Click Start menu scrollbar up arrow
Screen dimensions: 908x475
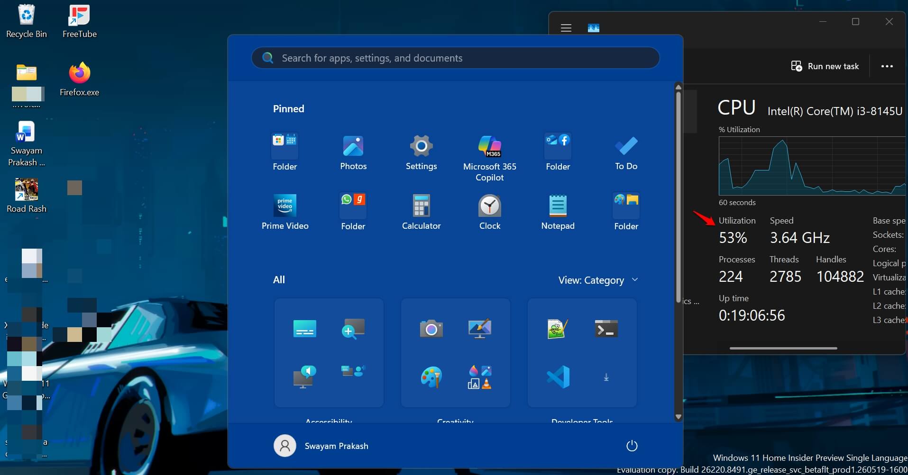(x=678, y=87)
